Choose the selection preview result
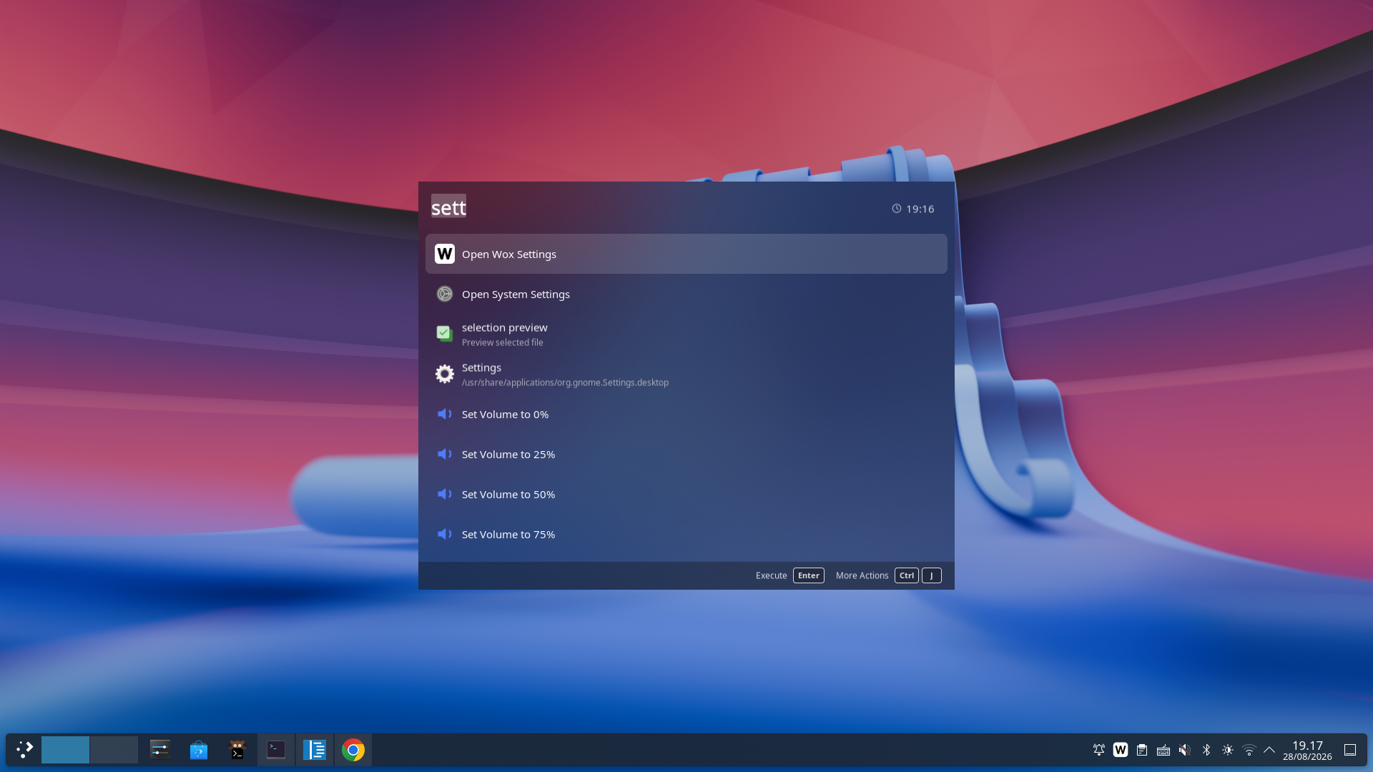The image size is (1373, 772). coord(686,334)
